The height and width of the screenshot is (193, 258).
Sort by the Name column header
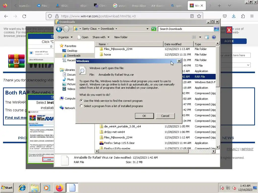(129, 44)
